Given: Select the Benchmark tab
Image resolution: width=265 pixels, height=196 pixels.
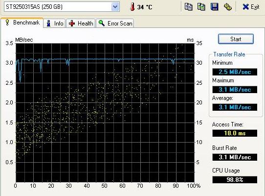Looking at the screenshot, I should pyautogui.click(x=22, y=23).
